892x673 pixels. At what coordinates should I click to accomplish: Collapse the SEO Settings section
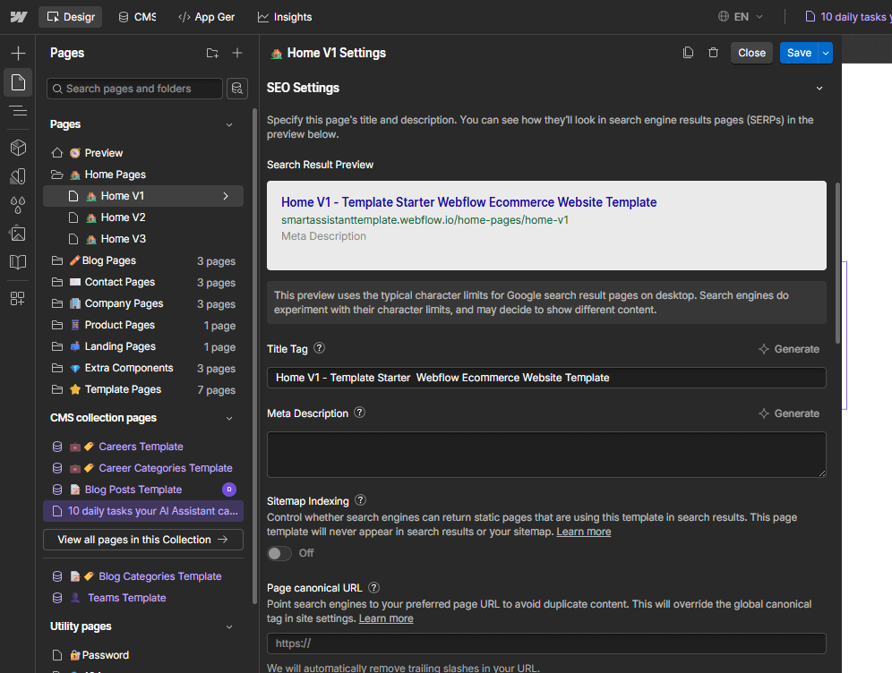click(819, 88)
